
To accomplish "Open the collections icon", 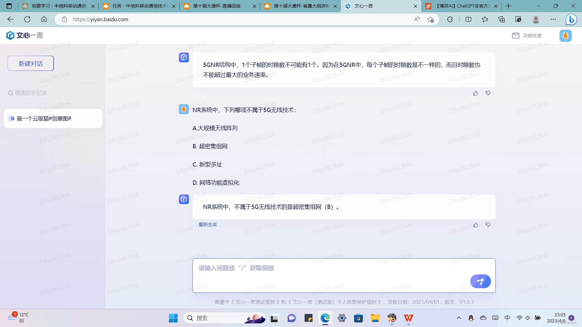I will point(502,19).
